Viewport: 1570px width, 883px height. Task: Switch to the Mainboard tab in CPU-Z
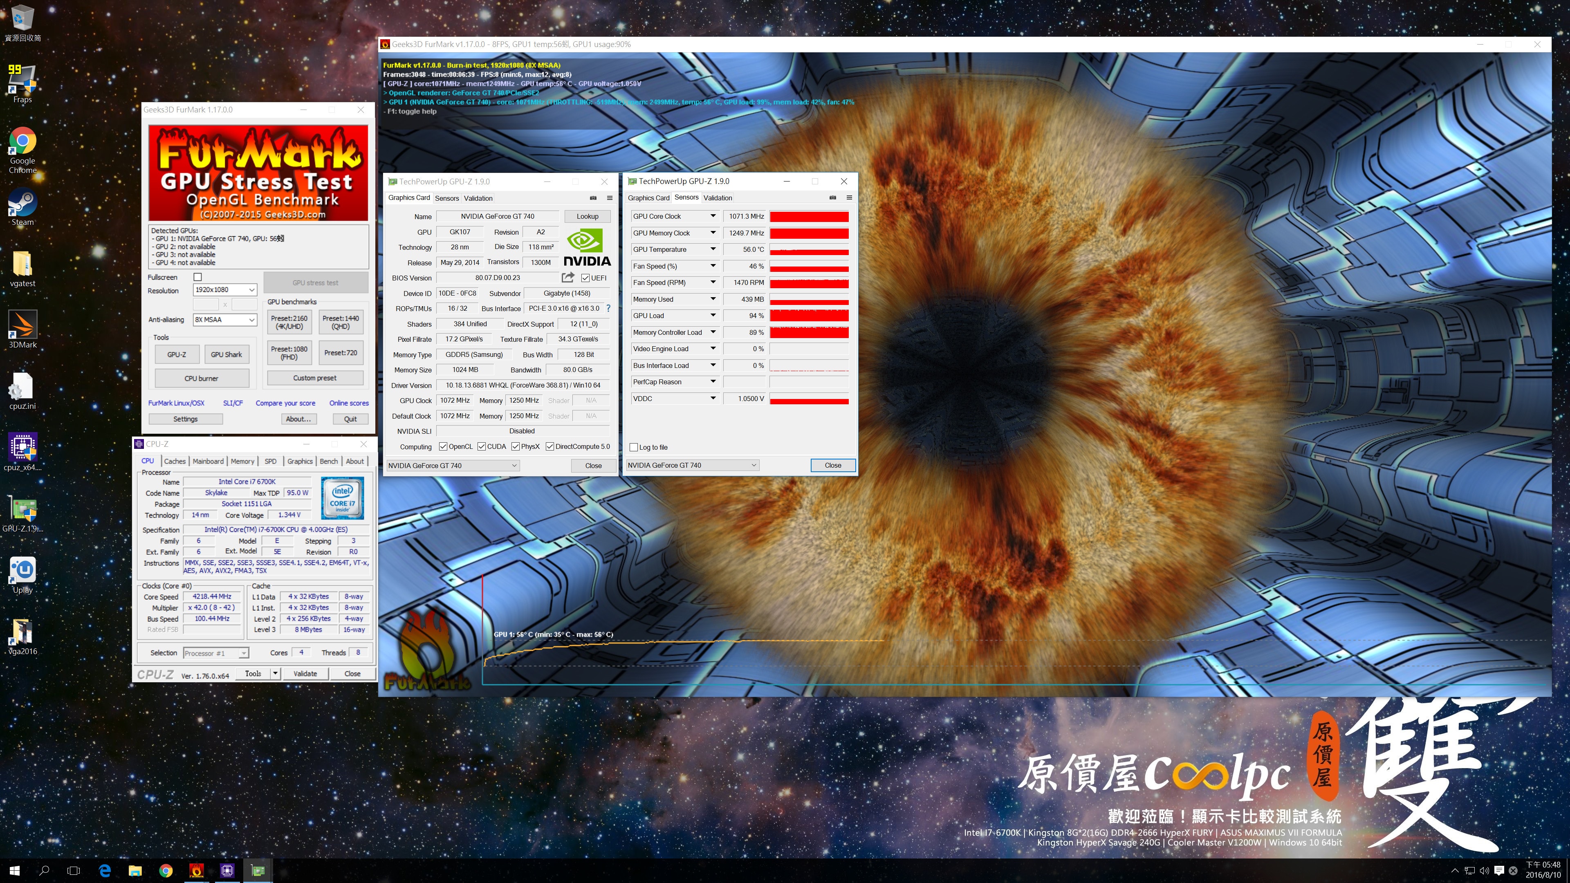(x=209, y=461)
